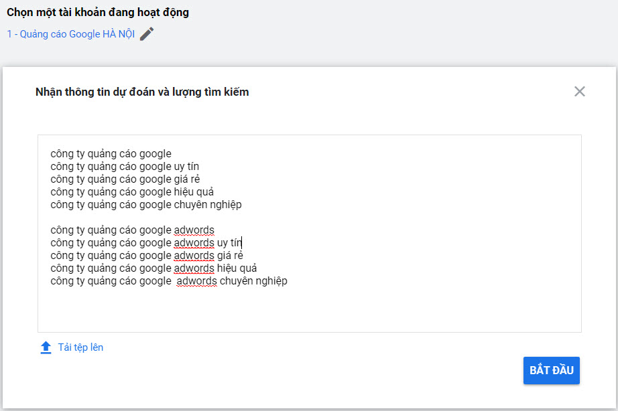The image size is (618, 411).
Task: Click the last line 'adwords chuyên nghiệp'
Action: click(168, 281)
